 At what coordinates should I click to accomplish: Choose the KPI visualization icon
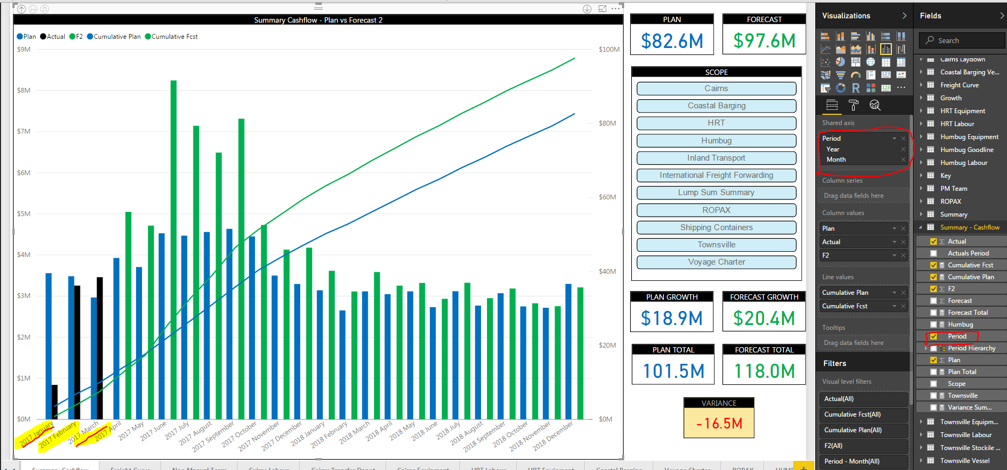[901, 75]
